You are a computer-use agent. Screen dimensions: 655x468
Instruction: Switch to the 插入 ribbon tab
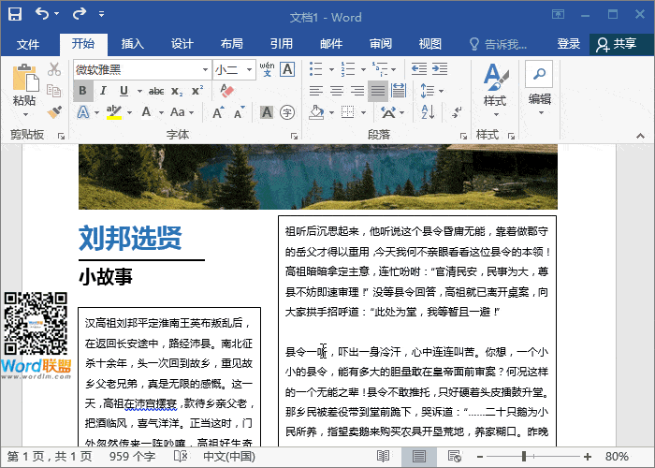132,44
